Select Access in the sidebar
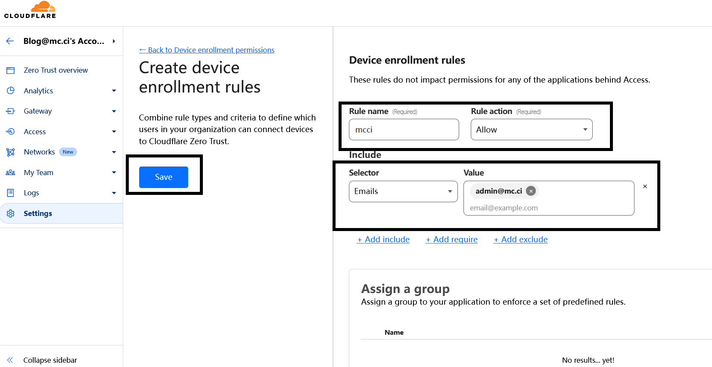 tap(34, 132)
